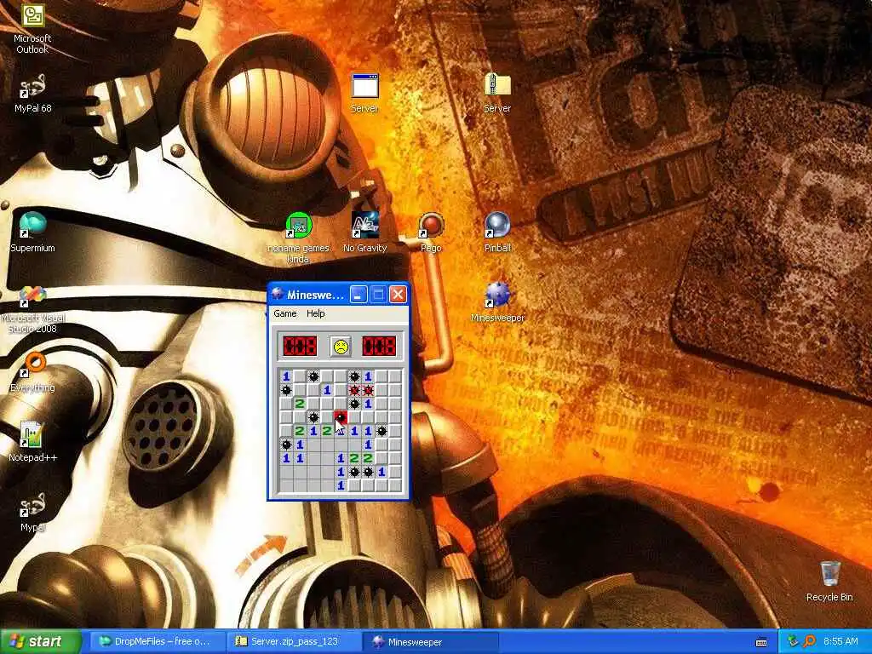Open the Notepad++ desktop shortcut
This screenshot has width=872, height=654.
point(32,442)
